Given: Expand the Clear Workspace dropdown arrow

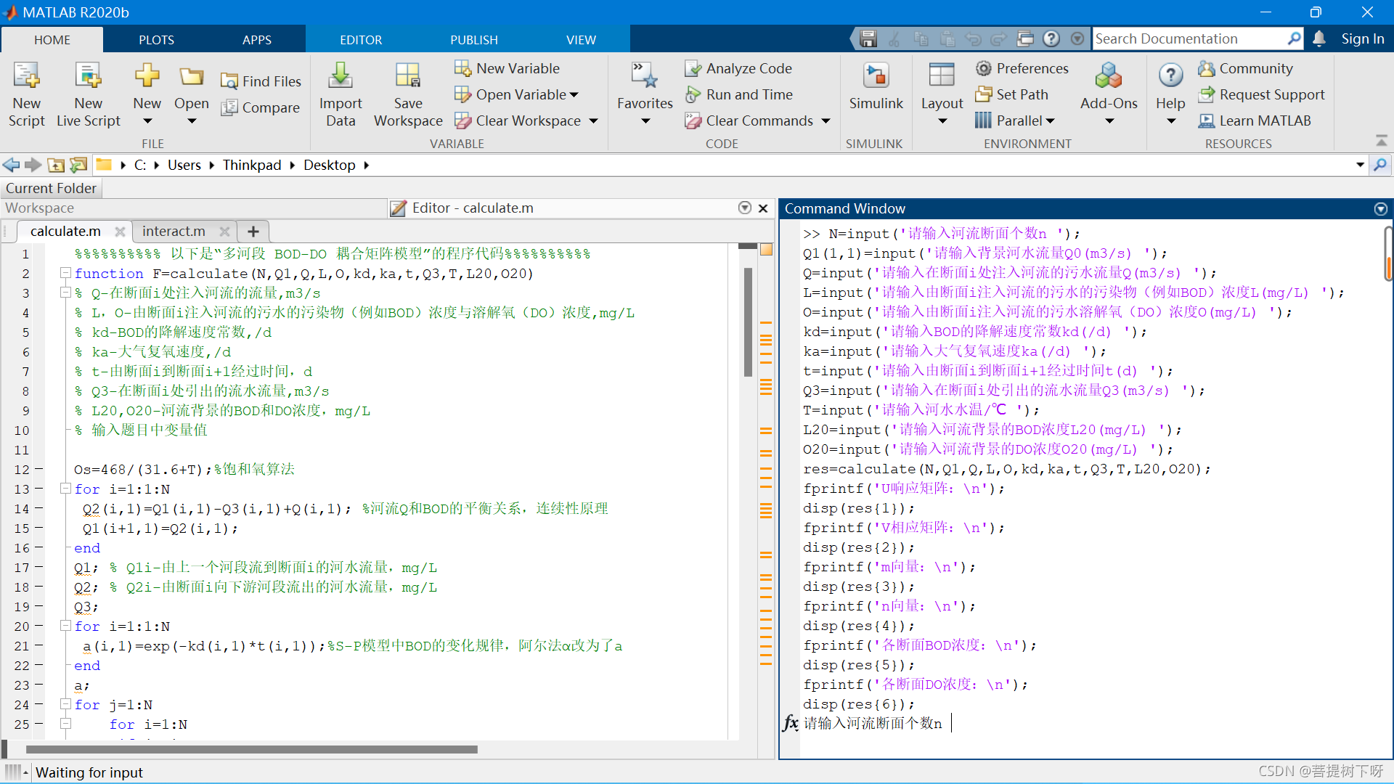Looking at the screenshot, I should [x=593, y=121].
